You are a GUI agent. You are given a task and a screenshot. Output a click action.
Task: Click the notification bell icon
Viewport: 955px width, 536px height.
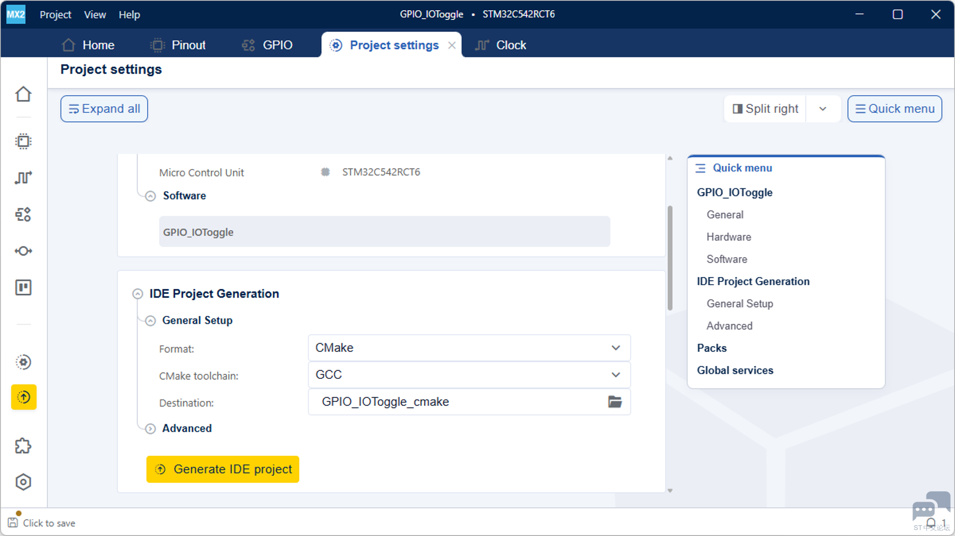(931, 523)
